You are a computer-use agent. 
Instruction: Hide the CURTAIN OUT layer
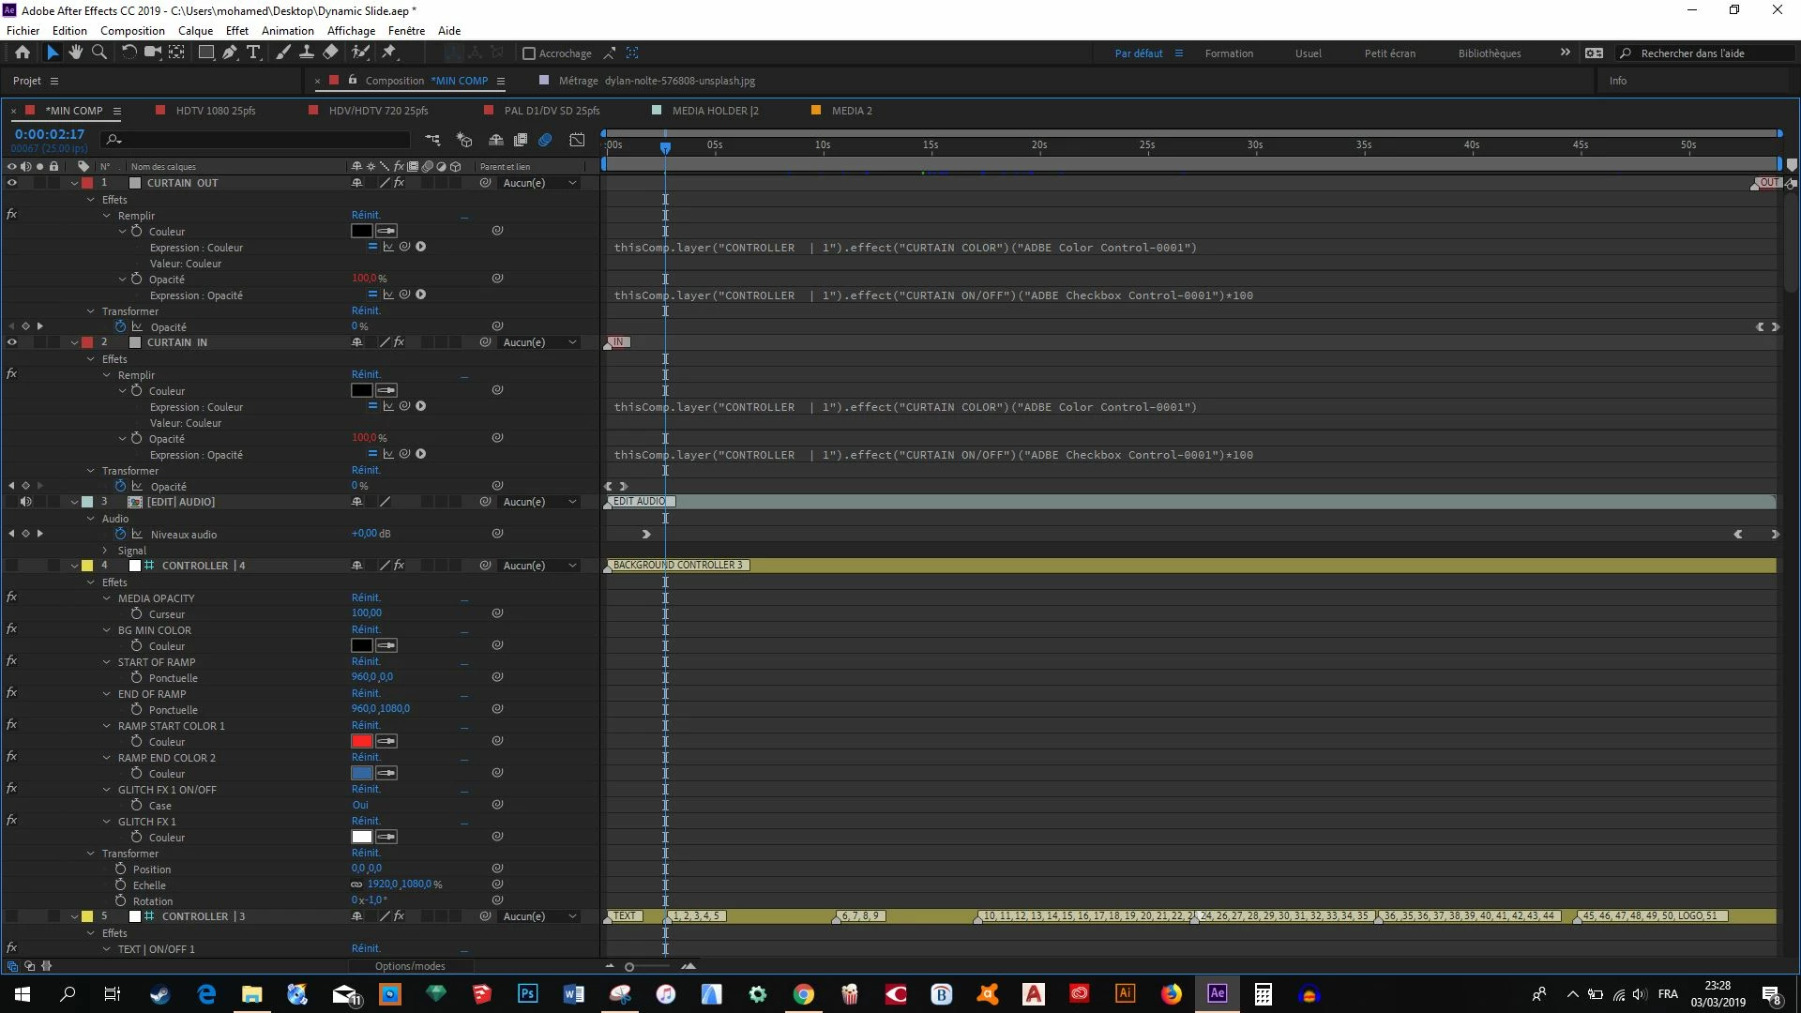[x=12, y=183]
